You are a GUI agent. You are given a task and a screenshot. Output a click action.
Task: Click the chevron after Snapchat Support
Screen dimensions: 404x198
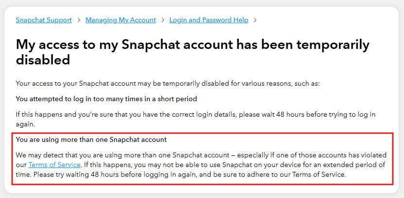tap(79, 20)
